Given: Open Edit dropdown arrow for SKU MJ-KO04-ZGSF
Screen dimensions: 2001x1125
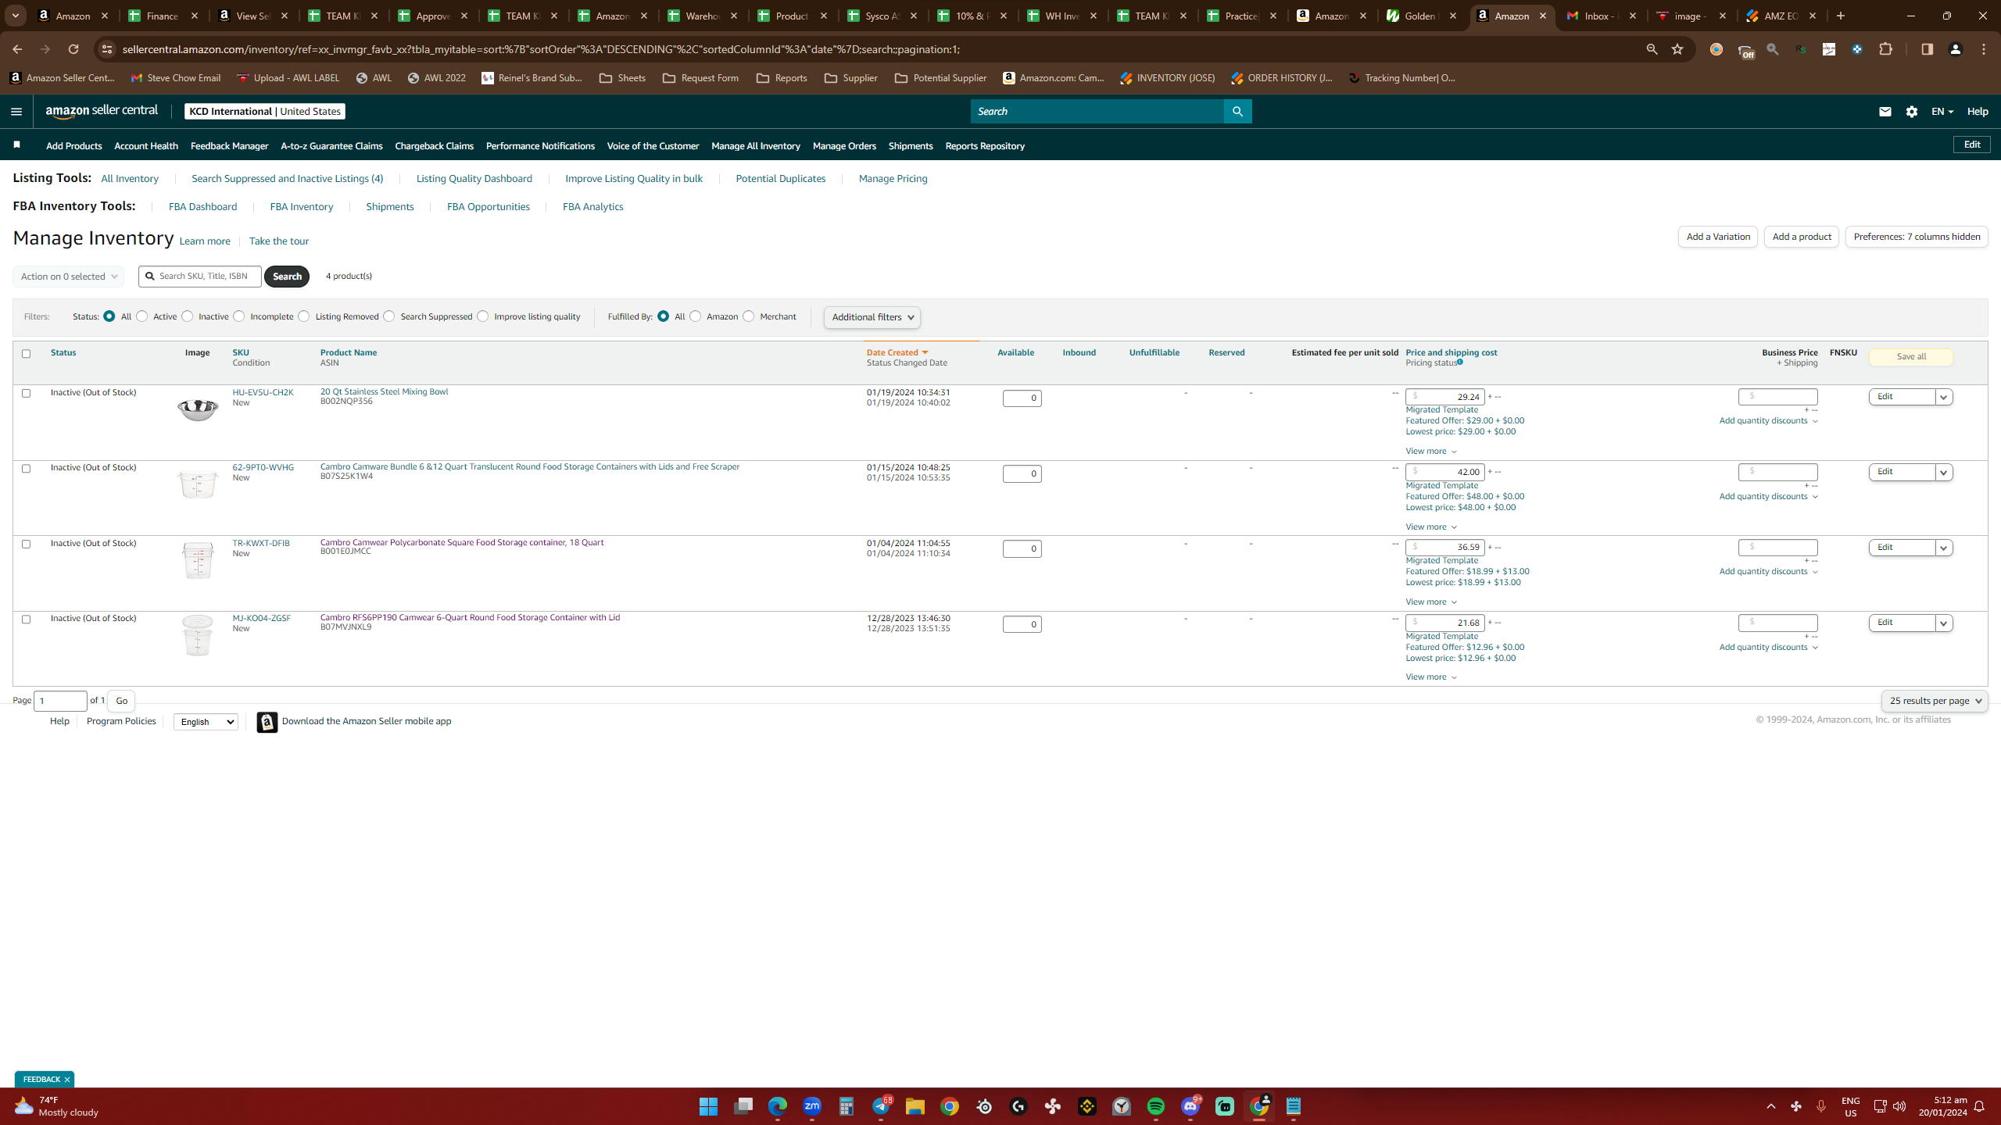Looking at the screenshot, I should [x=1943, y=623].
